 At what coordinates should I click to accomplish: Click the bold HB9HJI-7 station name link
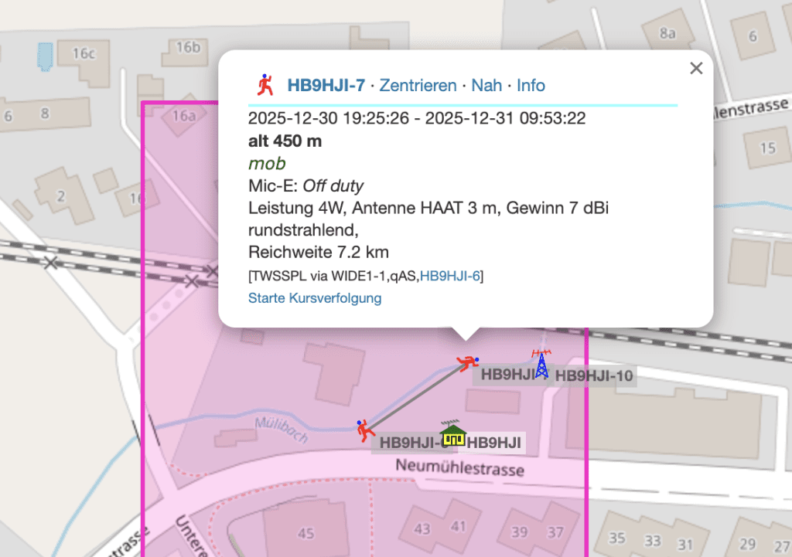pyautogui.click(x=326, y=85)
